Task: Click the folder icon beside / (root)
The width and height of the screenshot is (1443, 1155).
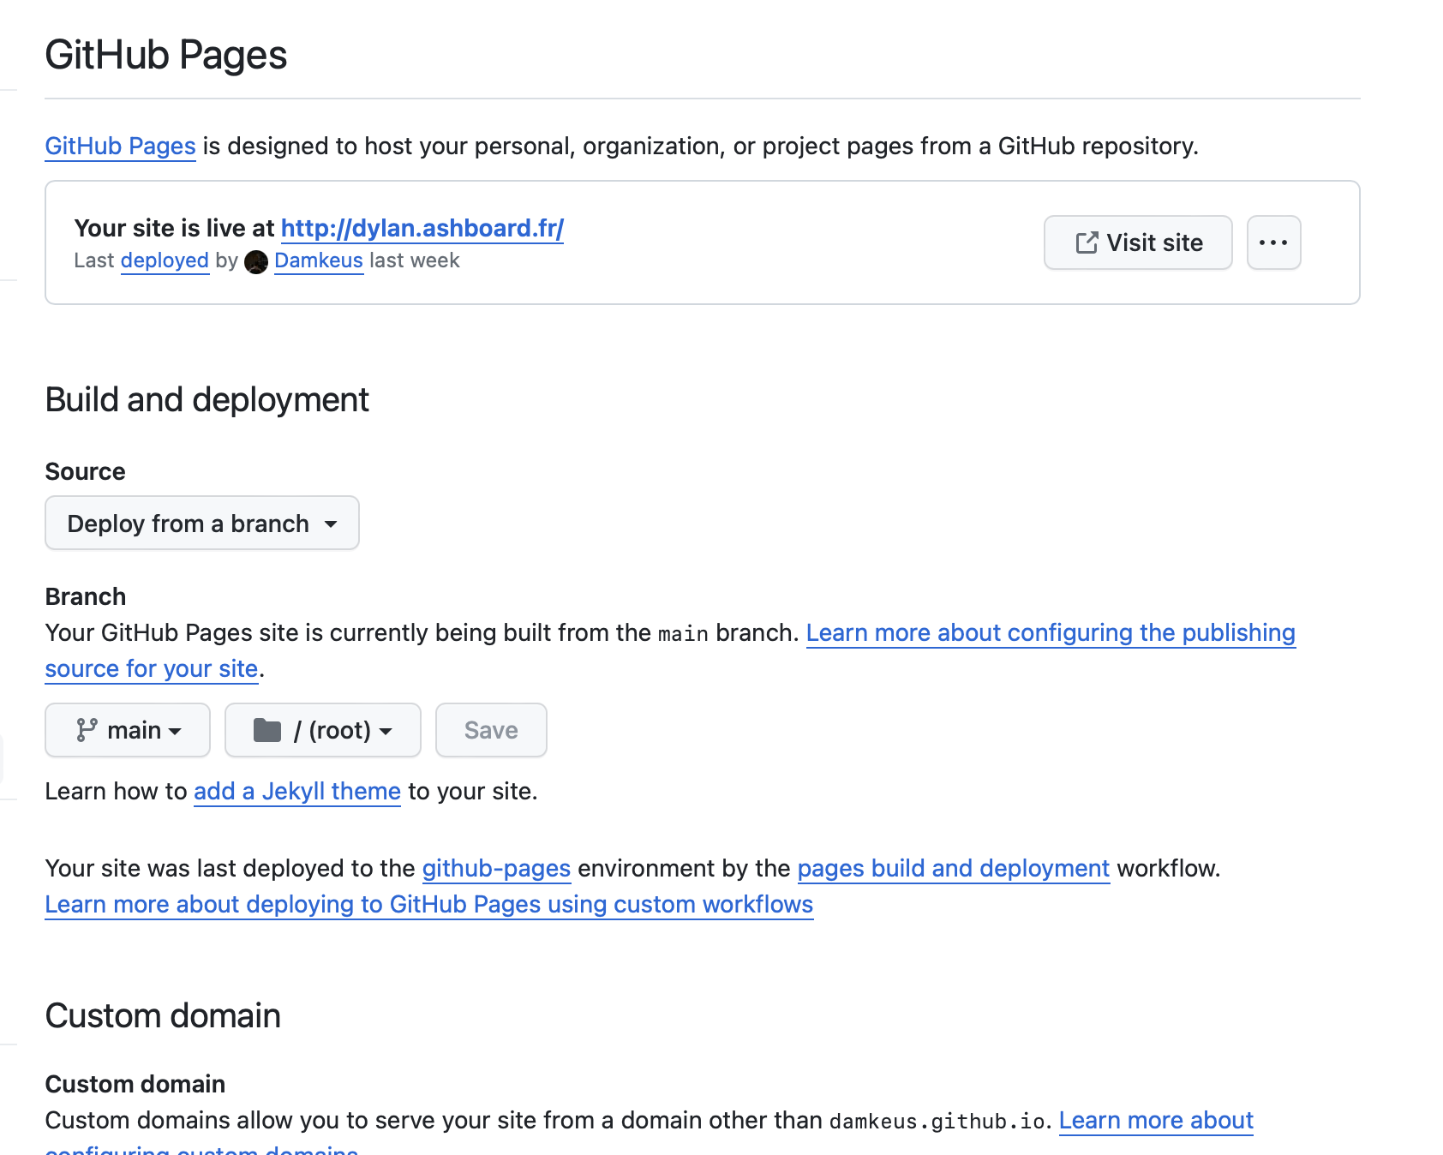Action: point(267,730)
